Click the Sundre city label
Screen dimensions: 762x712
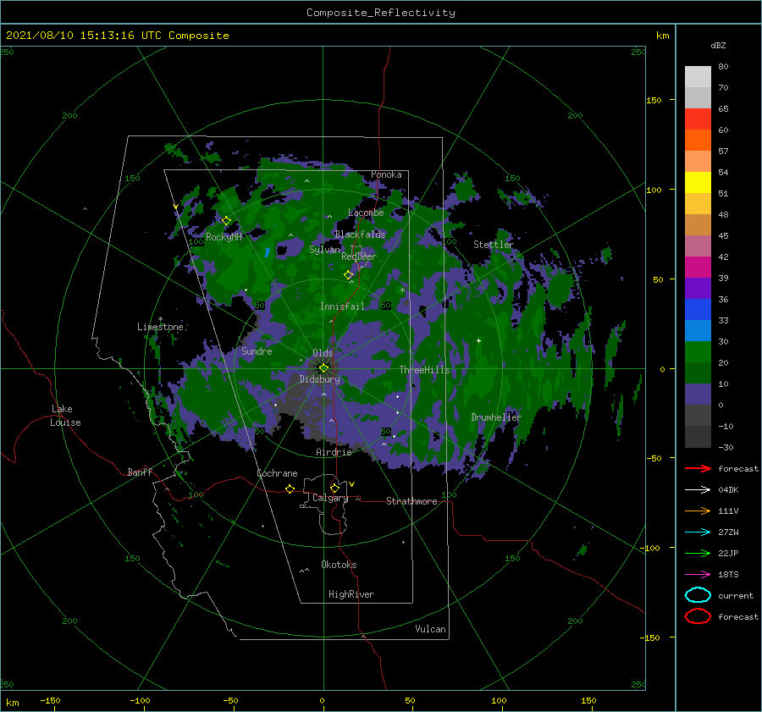pos(257,351)
